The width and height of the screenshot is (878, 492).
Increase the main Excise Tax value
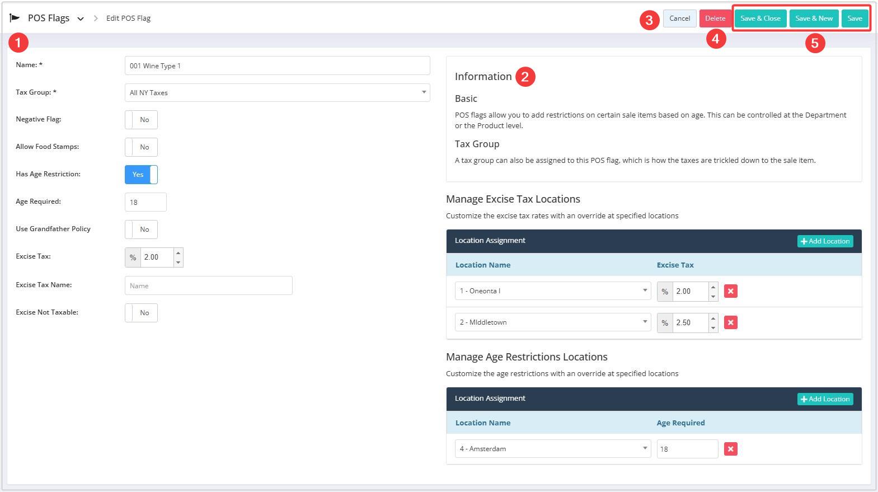pos(178,253)
